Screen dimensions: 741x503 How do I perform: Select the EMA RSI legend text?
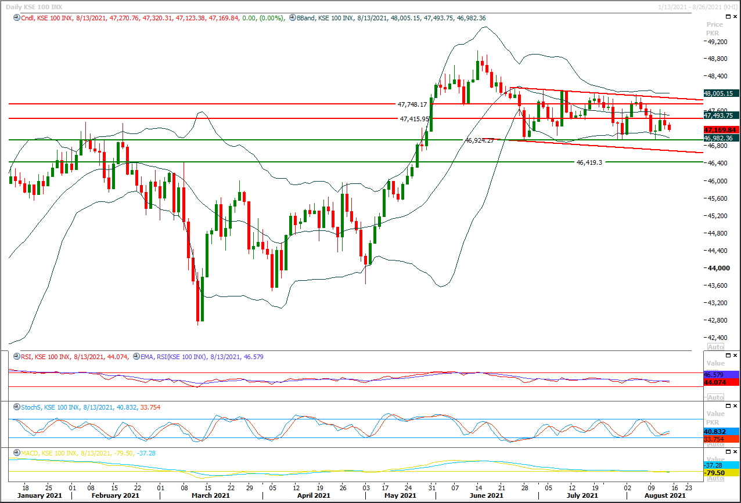tap(202, 357)
